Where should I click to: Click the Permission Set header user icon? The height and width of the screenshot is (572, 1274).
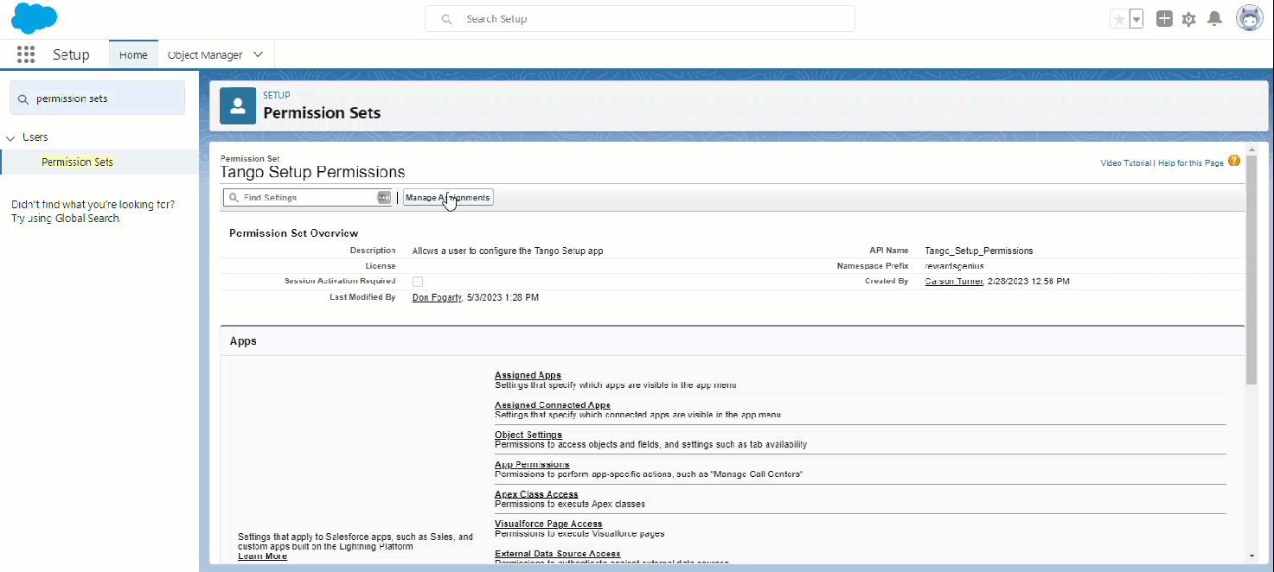tap(237, 105)
